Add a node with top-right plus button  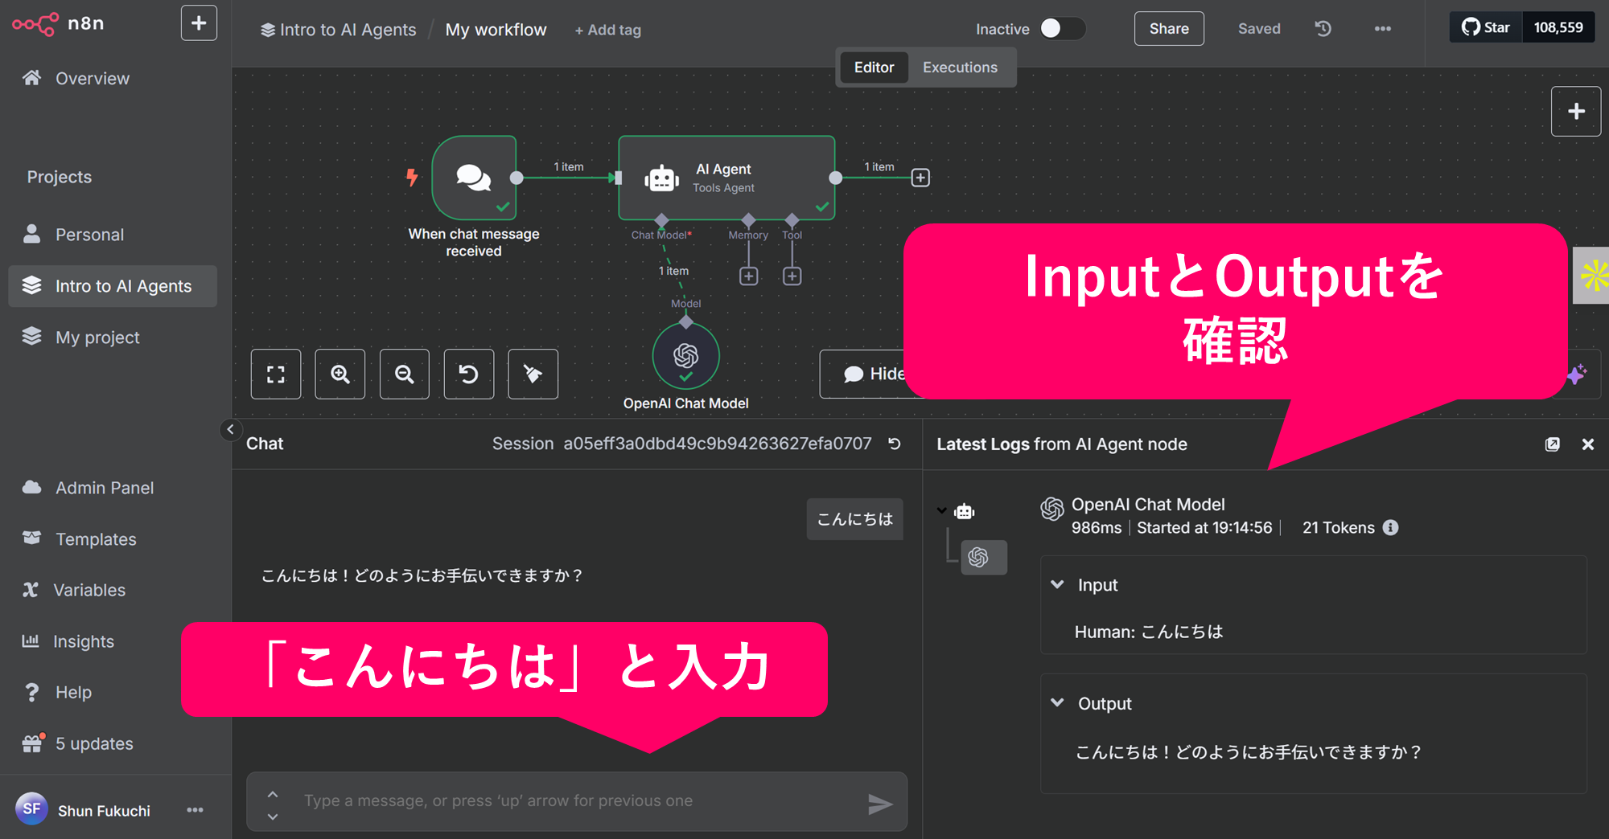click(1576, 112)
